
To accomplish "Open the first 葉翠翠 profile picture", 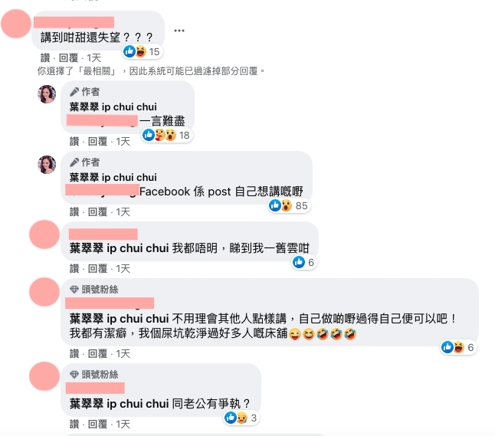I will 47,93.
